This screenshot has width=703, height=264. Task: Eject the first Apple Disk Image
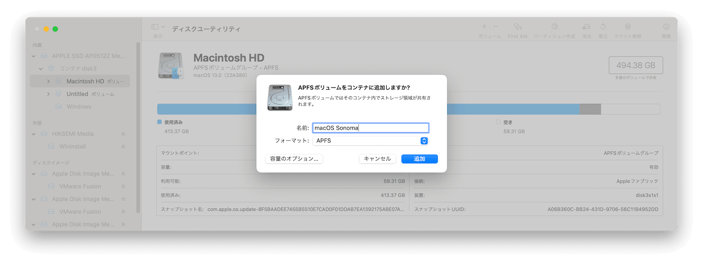(x=123, y=174)
